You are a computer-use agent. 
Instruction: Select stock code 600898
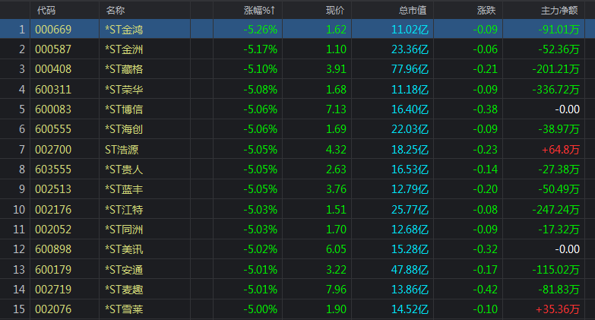tap(53, 249)
